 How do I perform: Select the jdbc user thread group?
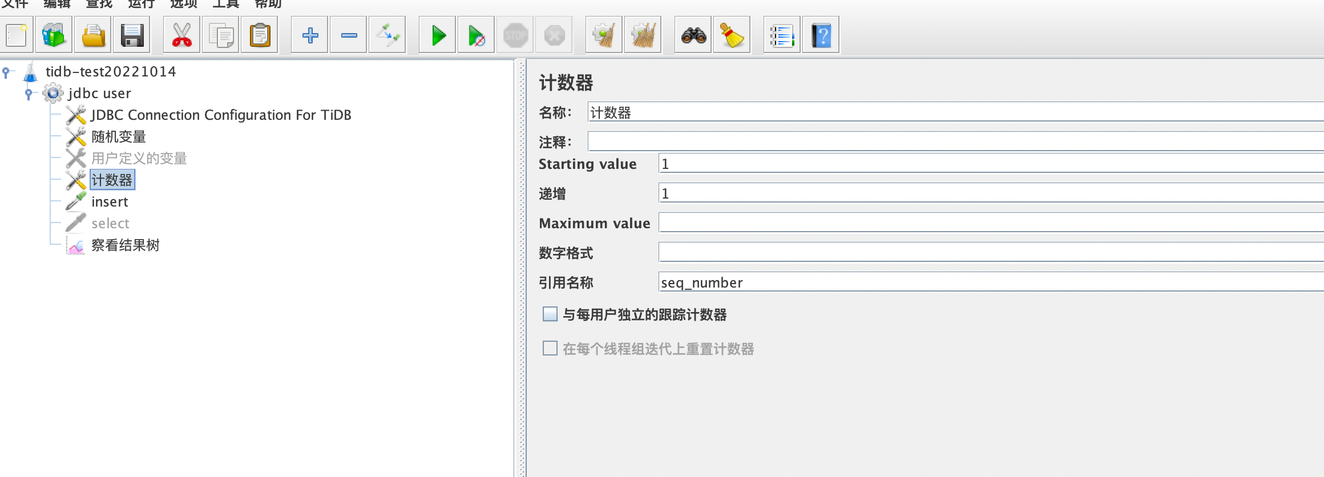pos(99,94)
